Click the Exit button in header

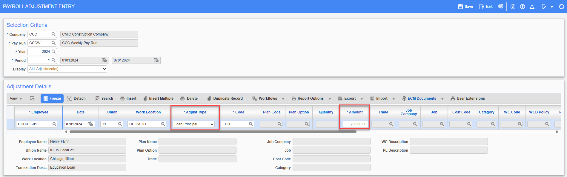(486, 7)
